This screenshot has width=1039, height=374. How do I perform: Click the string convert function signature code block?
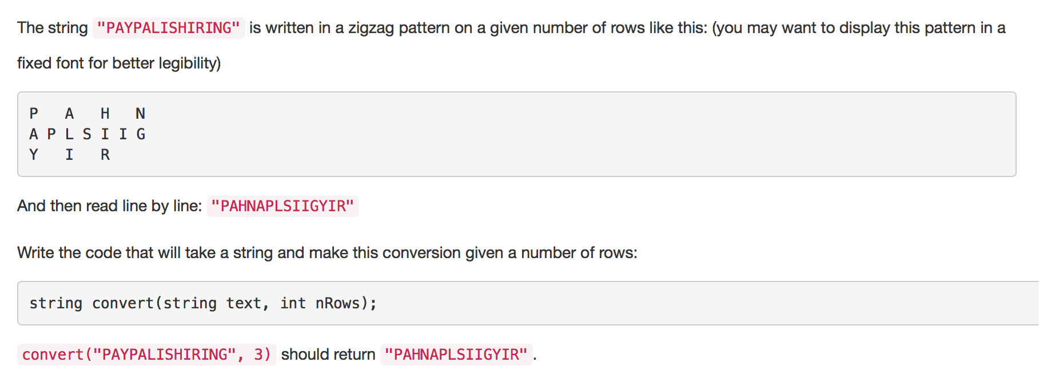[528, 303]
